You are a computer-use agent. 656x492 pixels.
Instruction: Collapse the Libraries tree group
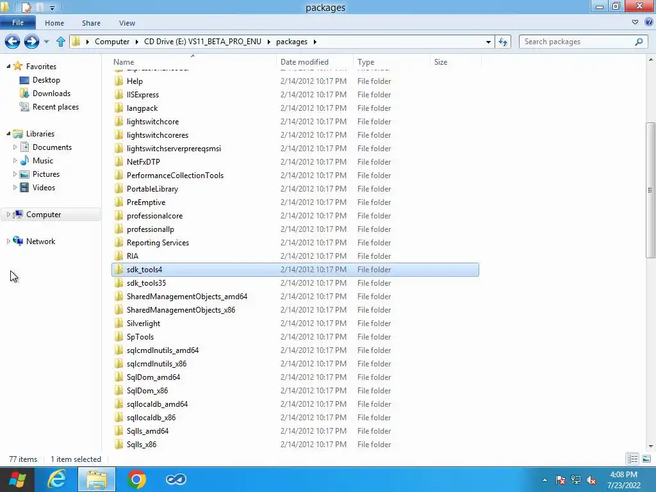[8, 133]
